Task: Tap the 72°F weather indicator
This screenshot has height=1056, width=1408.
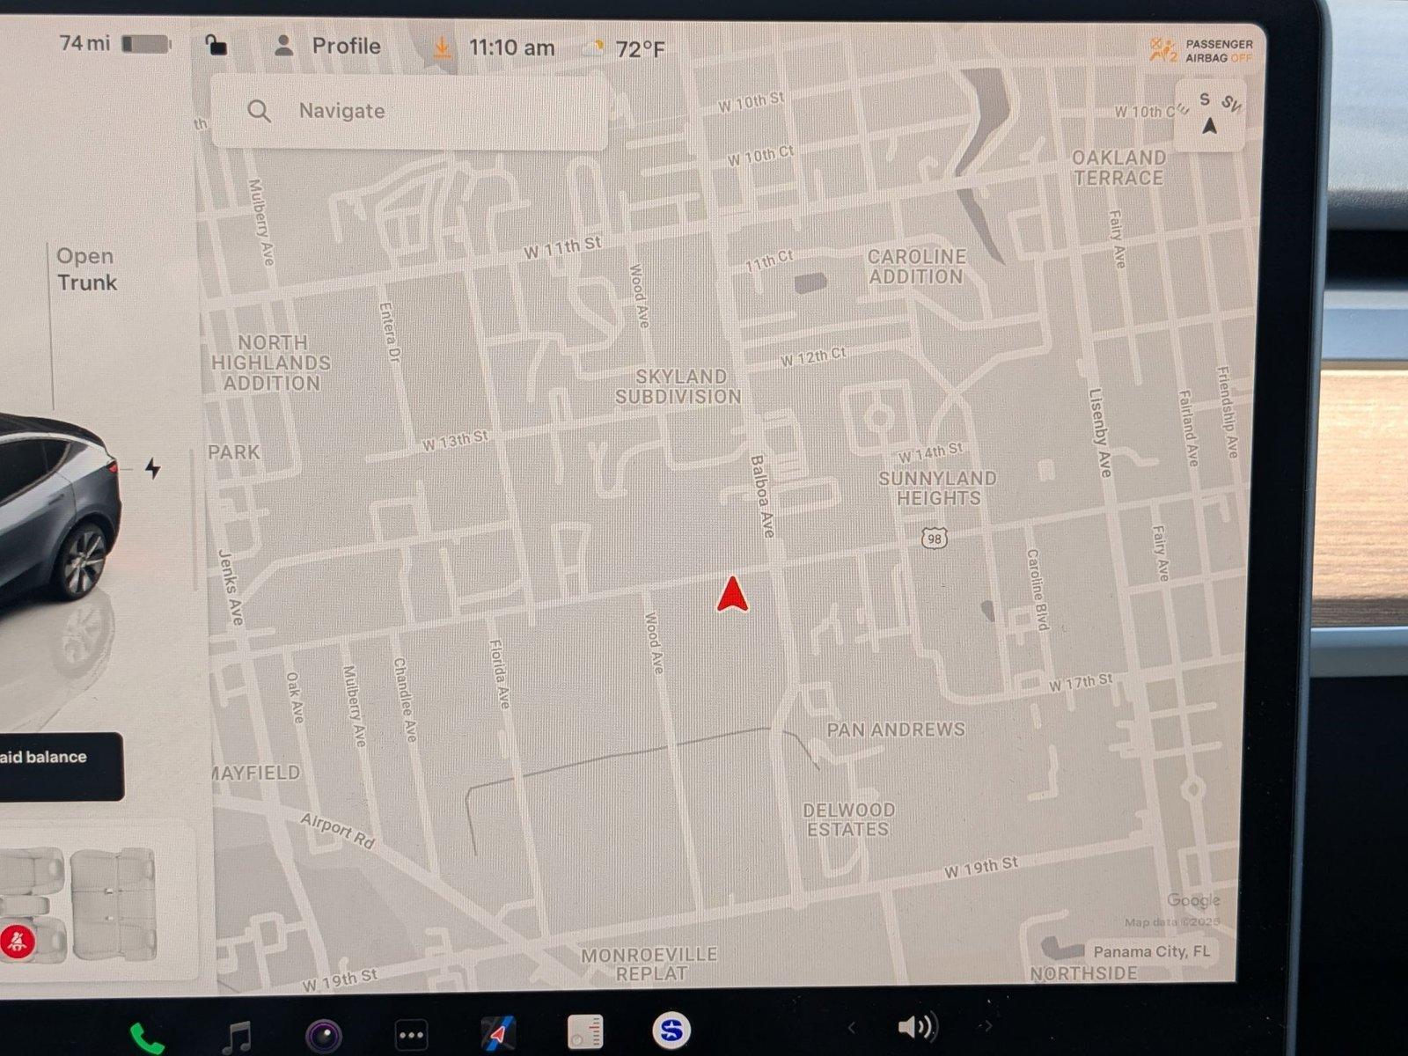Action: [x=625, y=48]
